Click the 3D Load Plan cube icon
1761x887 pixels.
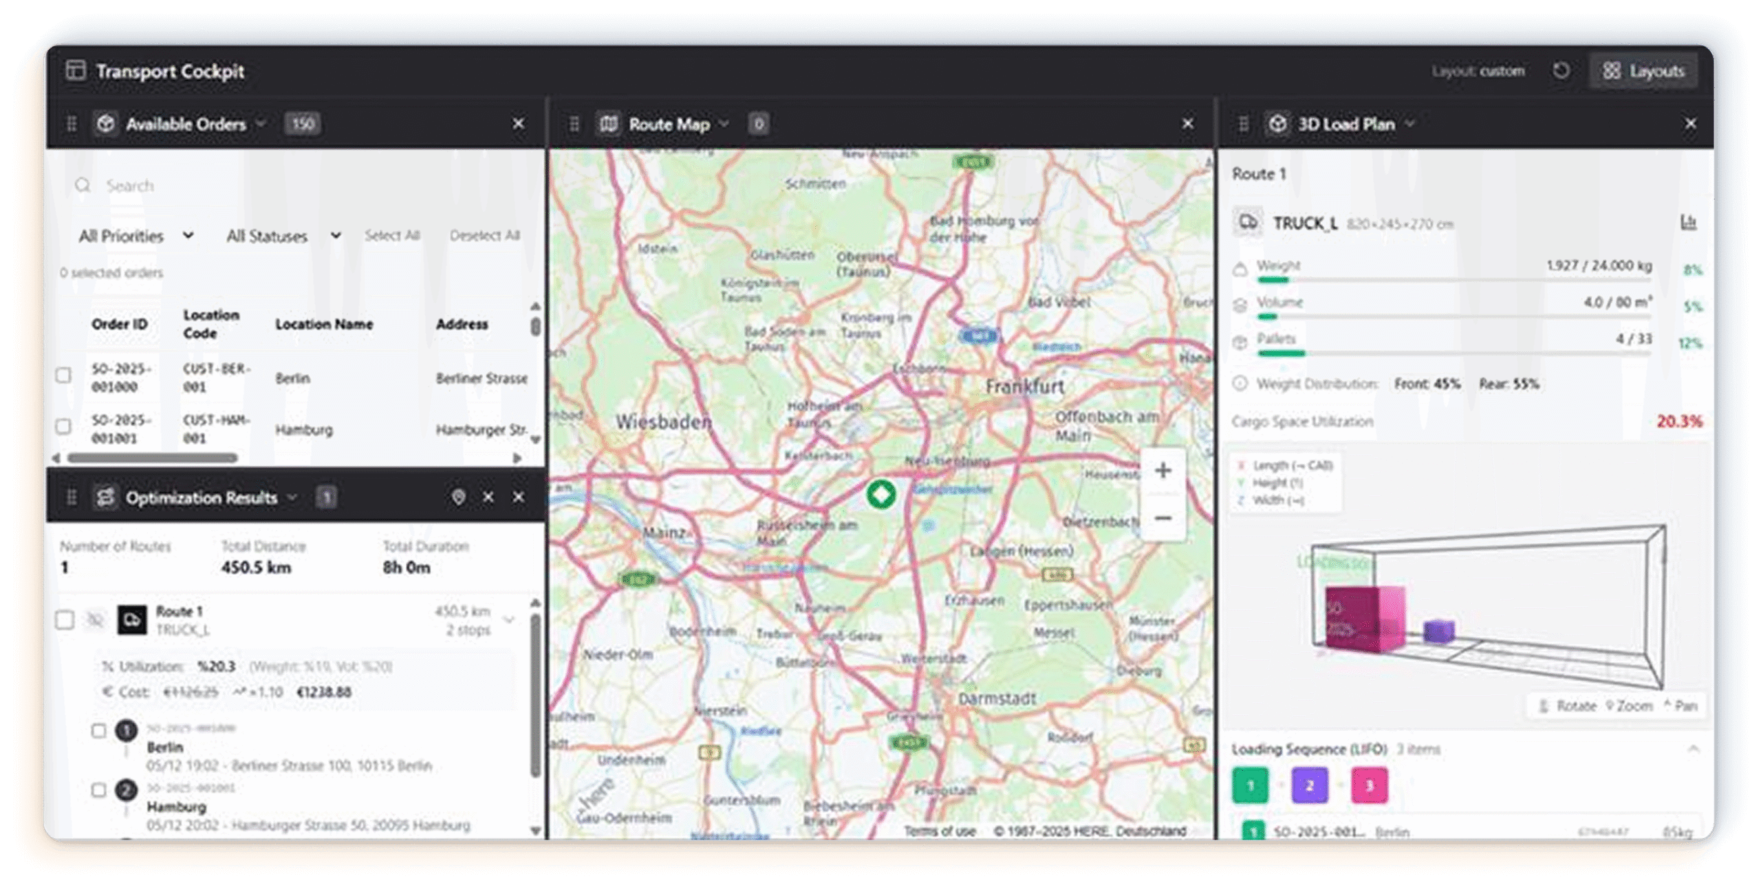pos(1277,124)
